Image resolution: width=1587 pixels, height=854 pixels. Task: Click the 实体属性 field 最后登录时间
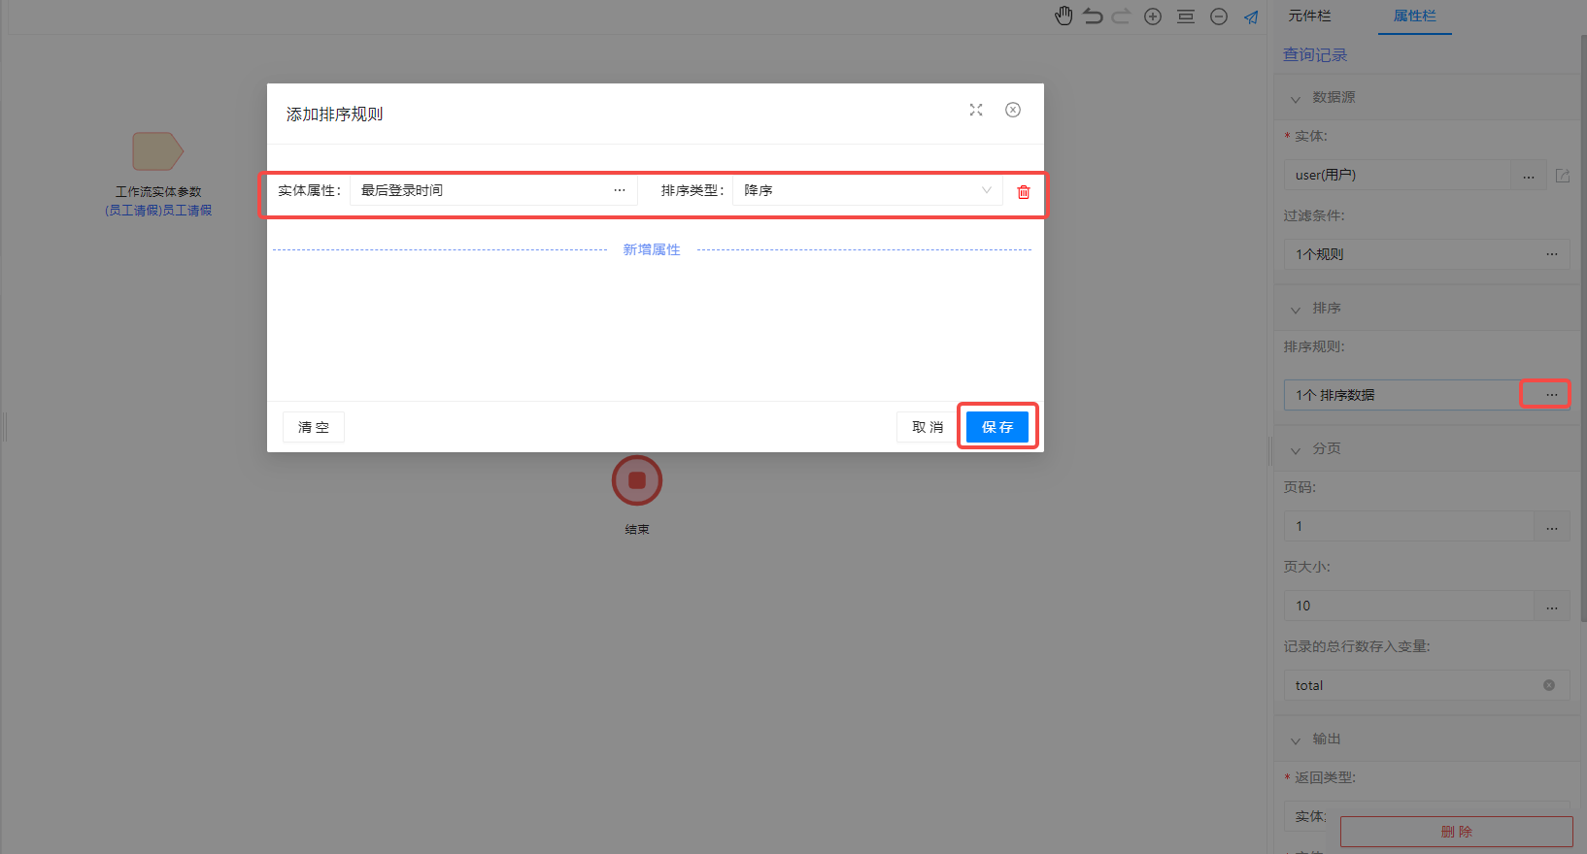[x=493, y=190]
